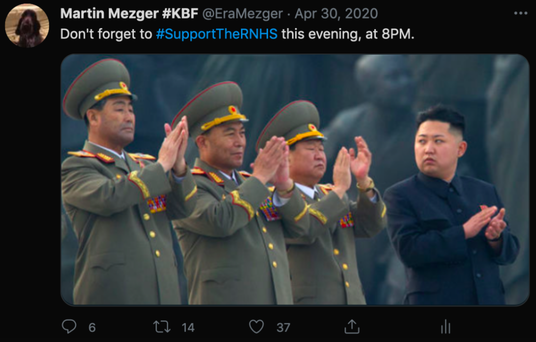Open the share icon options

coord(352,326)
